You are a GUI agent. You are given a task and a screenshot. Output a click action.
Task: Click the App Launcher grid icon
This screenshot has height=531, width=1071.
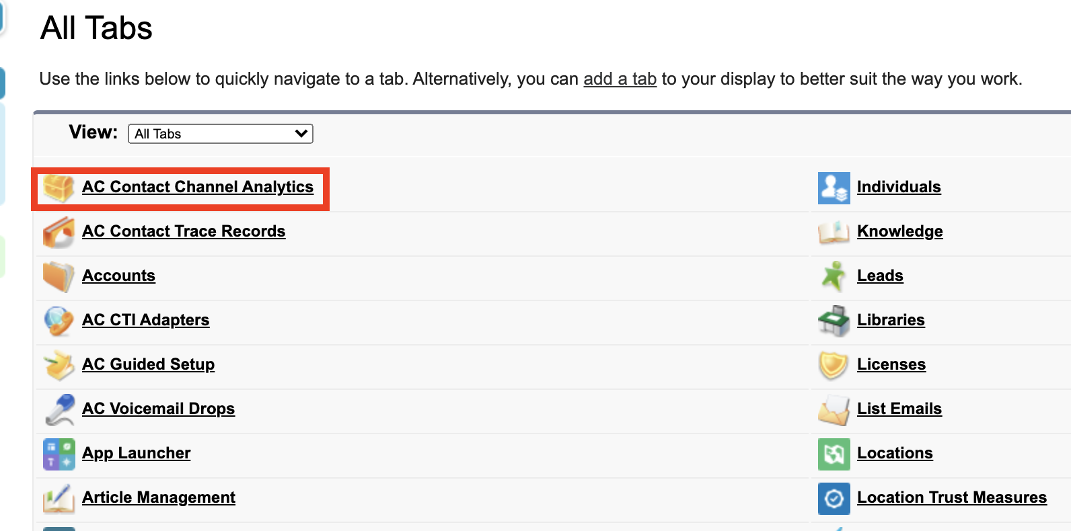pyautogui.click(x=59, y=454)
